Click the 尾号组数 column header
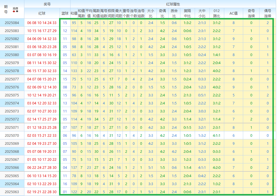 click(104, 13)
